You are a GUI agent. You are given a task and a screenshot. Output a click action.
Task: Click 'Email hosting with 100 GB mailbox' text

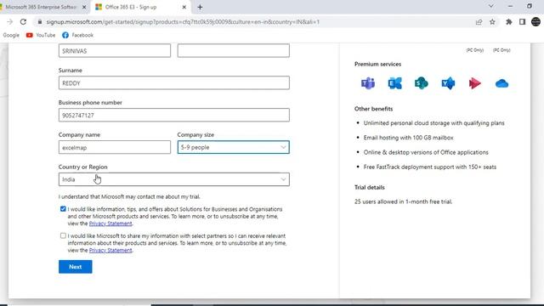(408, 138)
